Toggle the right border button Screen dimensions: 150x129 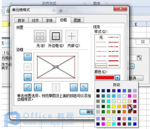tap(74, 87)
